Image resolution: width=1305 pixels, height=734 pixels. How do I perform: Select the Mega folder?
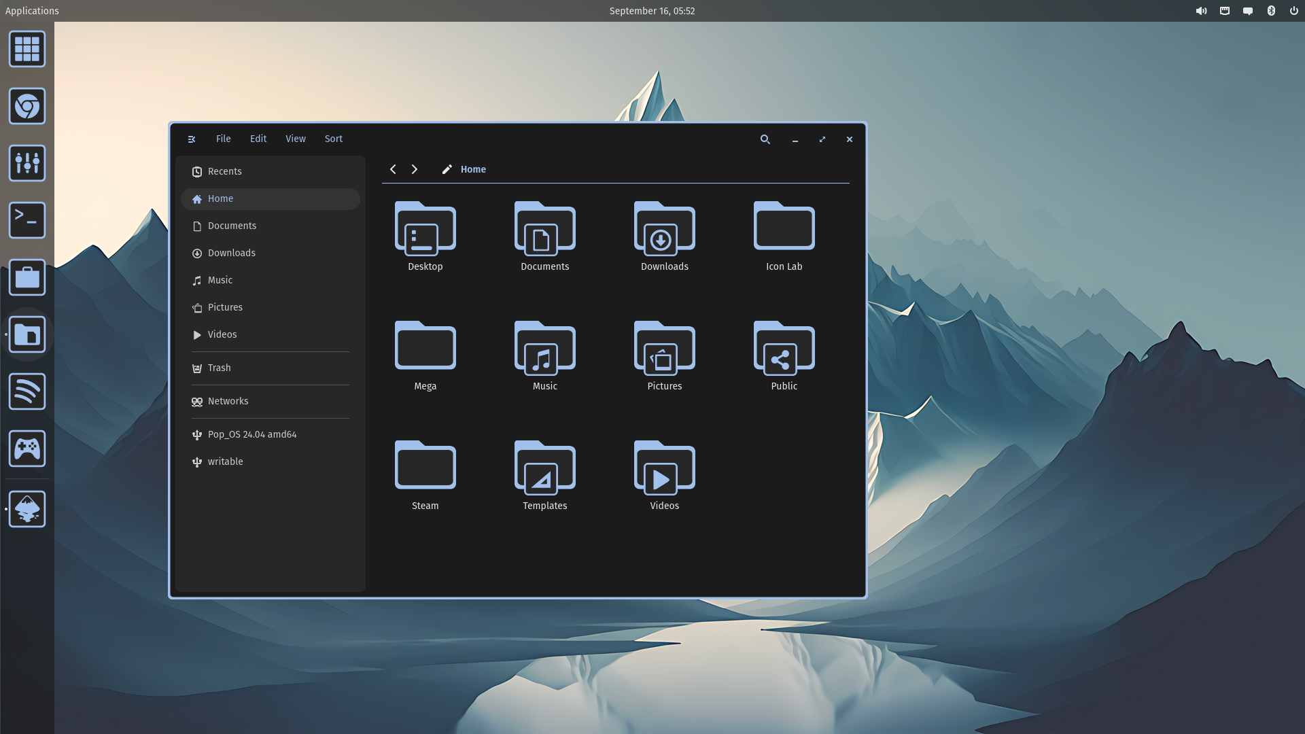click(x=425, y=346)
